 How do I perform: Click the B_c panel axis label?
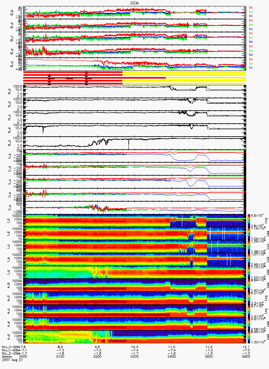pyautogui.click(x=12, y=39)
